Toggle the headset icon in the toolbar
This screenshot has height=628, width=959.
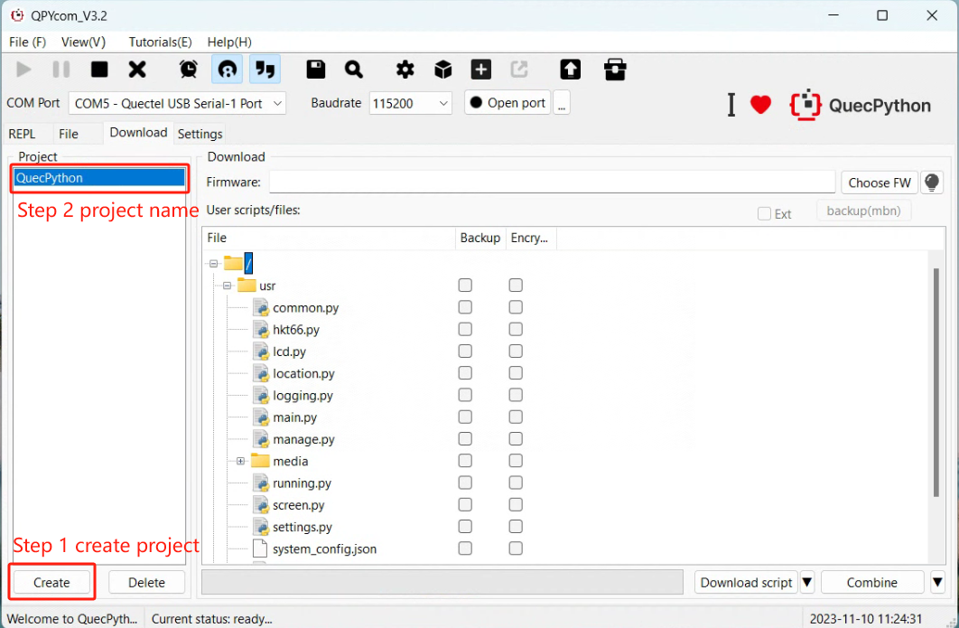pyautogui.click(x=227, y=70)
